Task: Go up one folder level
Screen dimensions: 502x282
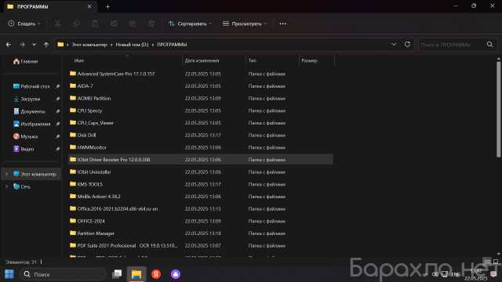Action: pyautogui.click(x=46, y=45)
